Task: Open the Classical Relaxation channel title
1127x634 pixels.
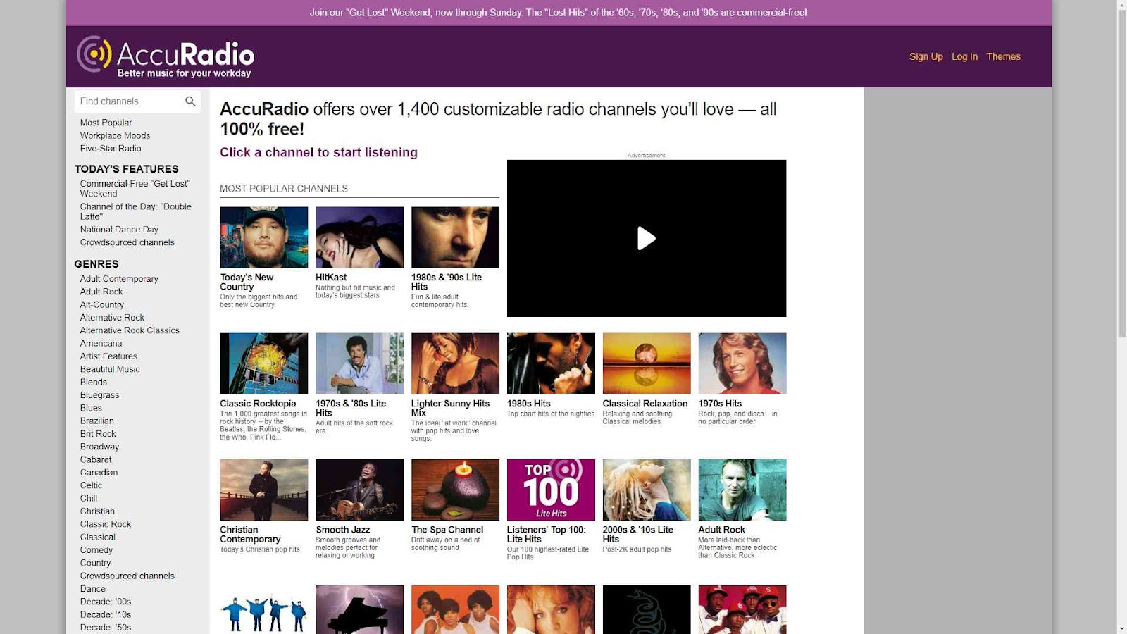Action: point(645,404)
